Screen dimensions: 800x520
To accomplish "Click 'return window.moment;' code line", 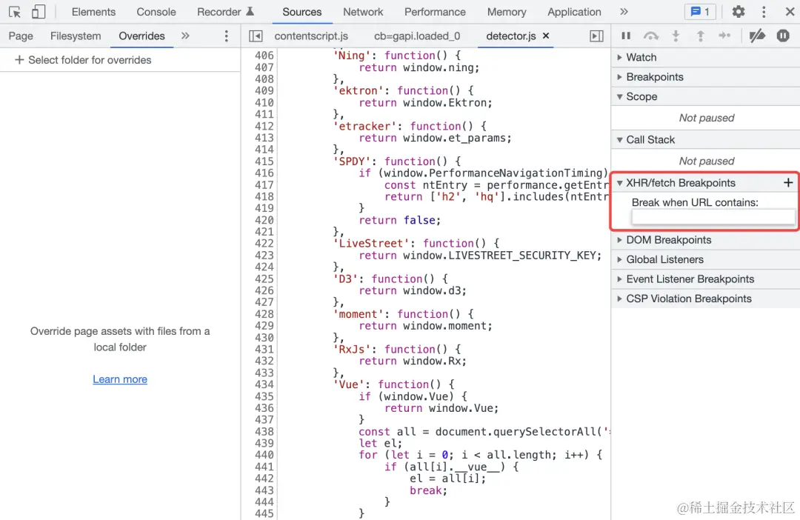I will pos(425,326).
